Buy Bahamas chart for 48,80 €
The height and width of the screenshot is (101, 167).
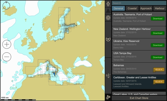coord(159,70)
